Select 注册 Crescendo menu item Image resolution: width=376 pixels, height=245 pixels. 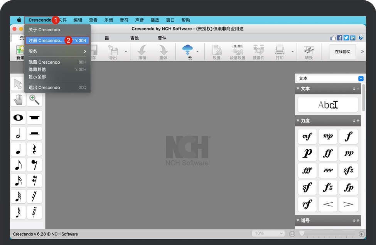tap(46, 41)
